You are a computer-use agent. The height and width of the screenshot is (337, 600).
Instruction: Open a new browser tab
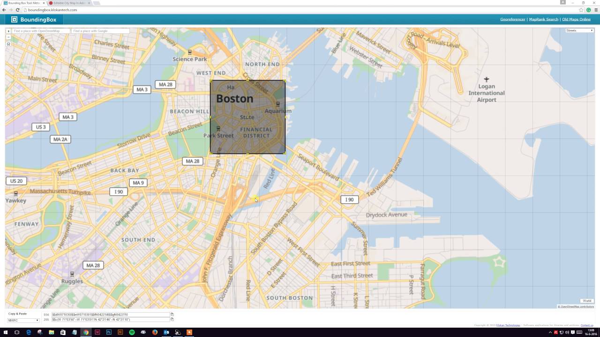[97, 3]
